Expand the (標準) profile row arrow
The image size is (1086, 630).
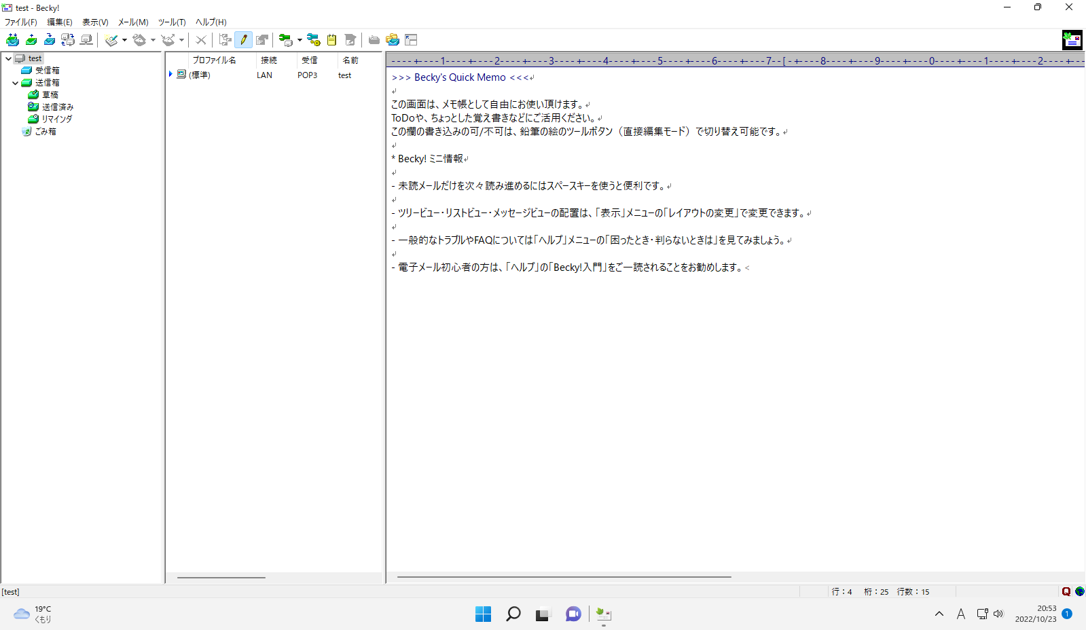(x=170, y=74)
